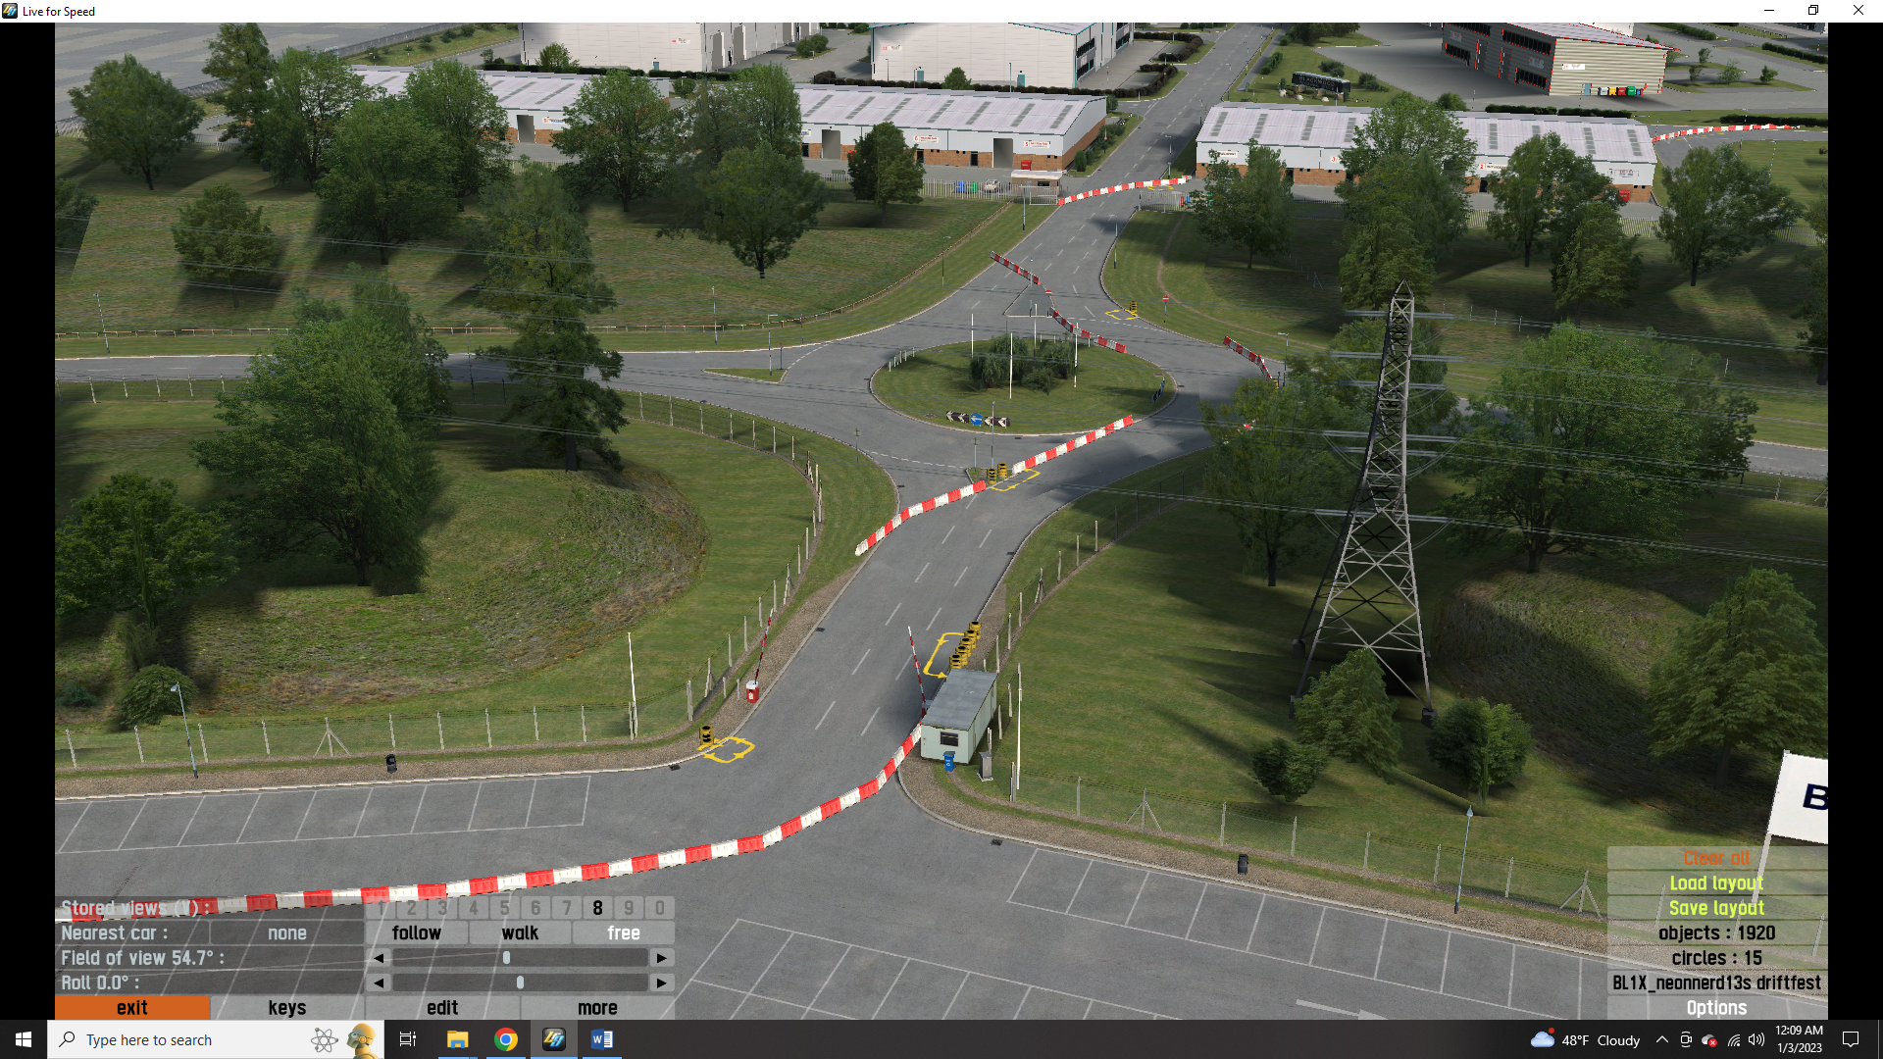Open File Explorer taskbar icon

click(458, 1039)
